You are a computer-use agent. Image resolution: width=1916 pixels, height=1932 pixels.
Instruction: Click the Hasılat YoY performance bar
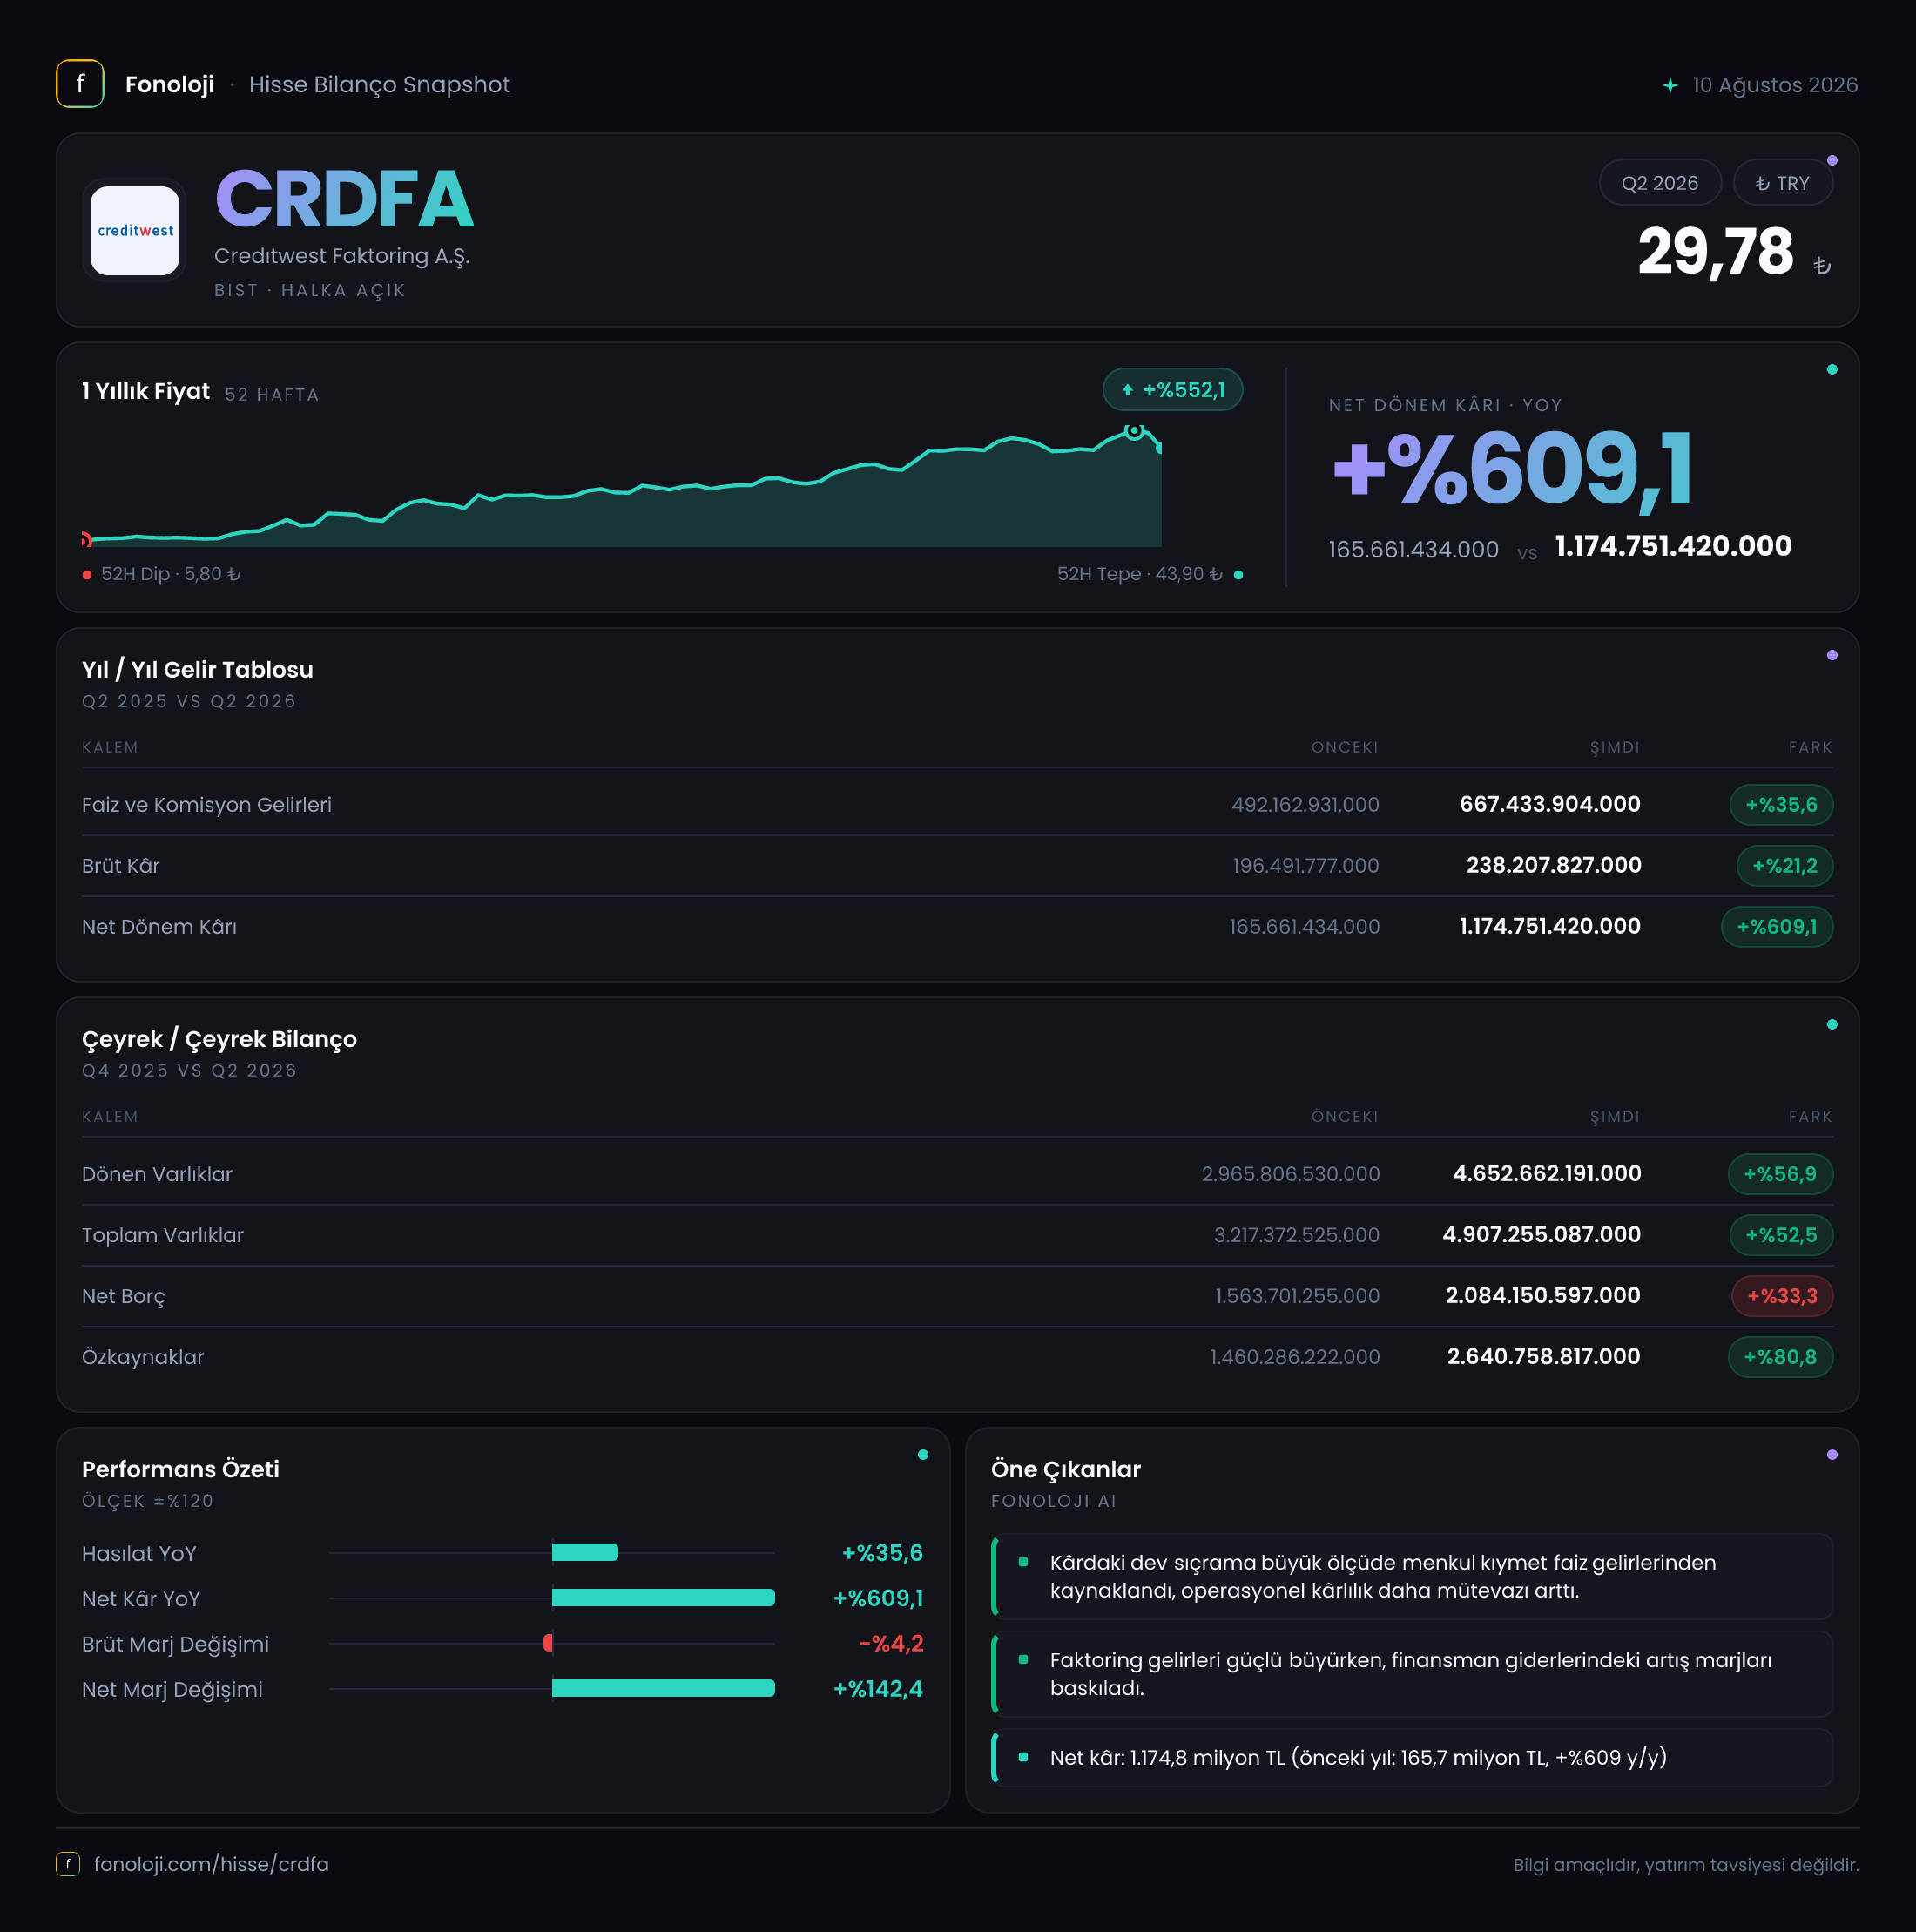pos(585,1552)
